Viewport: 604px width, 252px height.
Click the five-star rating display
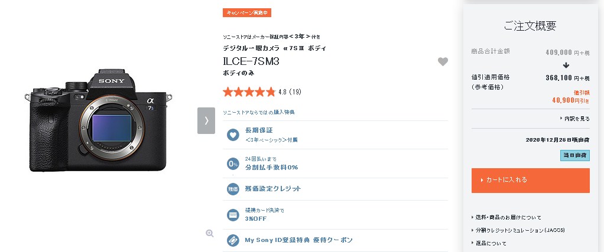(x=249, y=92)
